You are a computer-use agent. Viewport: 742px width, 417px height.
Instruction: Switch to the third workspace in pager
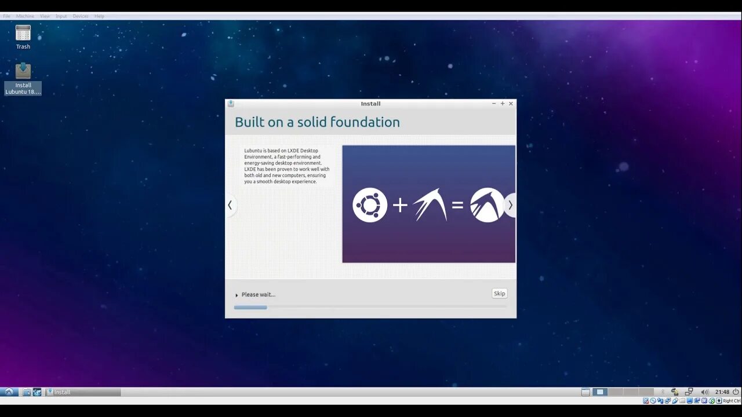coord(631,392)
